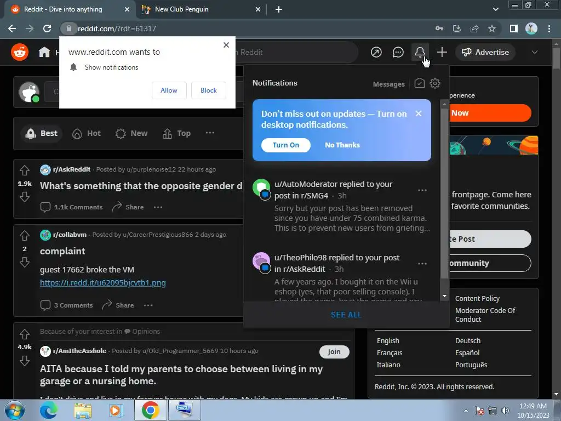This screenshot has height=421, width=561.
Task: Block reddit.com notifications
Action: [209, 90]
